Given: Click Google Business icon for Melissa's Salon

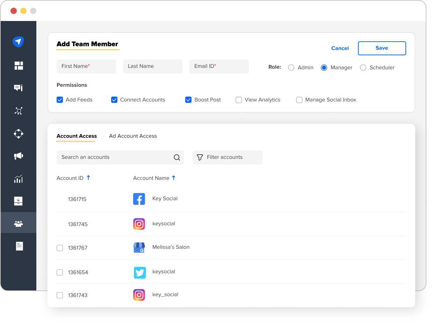Looking at the screenshot, I should 139,248.
